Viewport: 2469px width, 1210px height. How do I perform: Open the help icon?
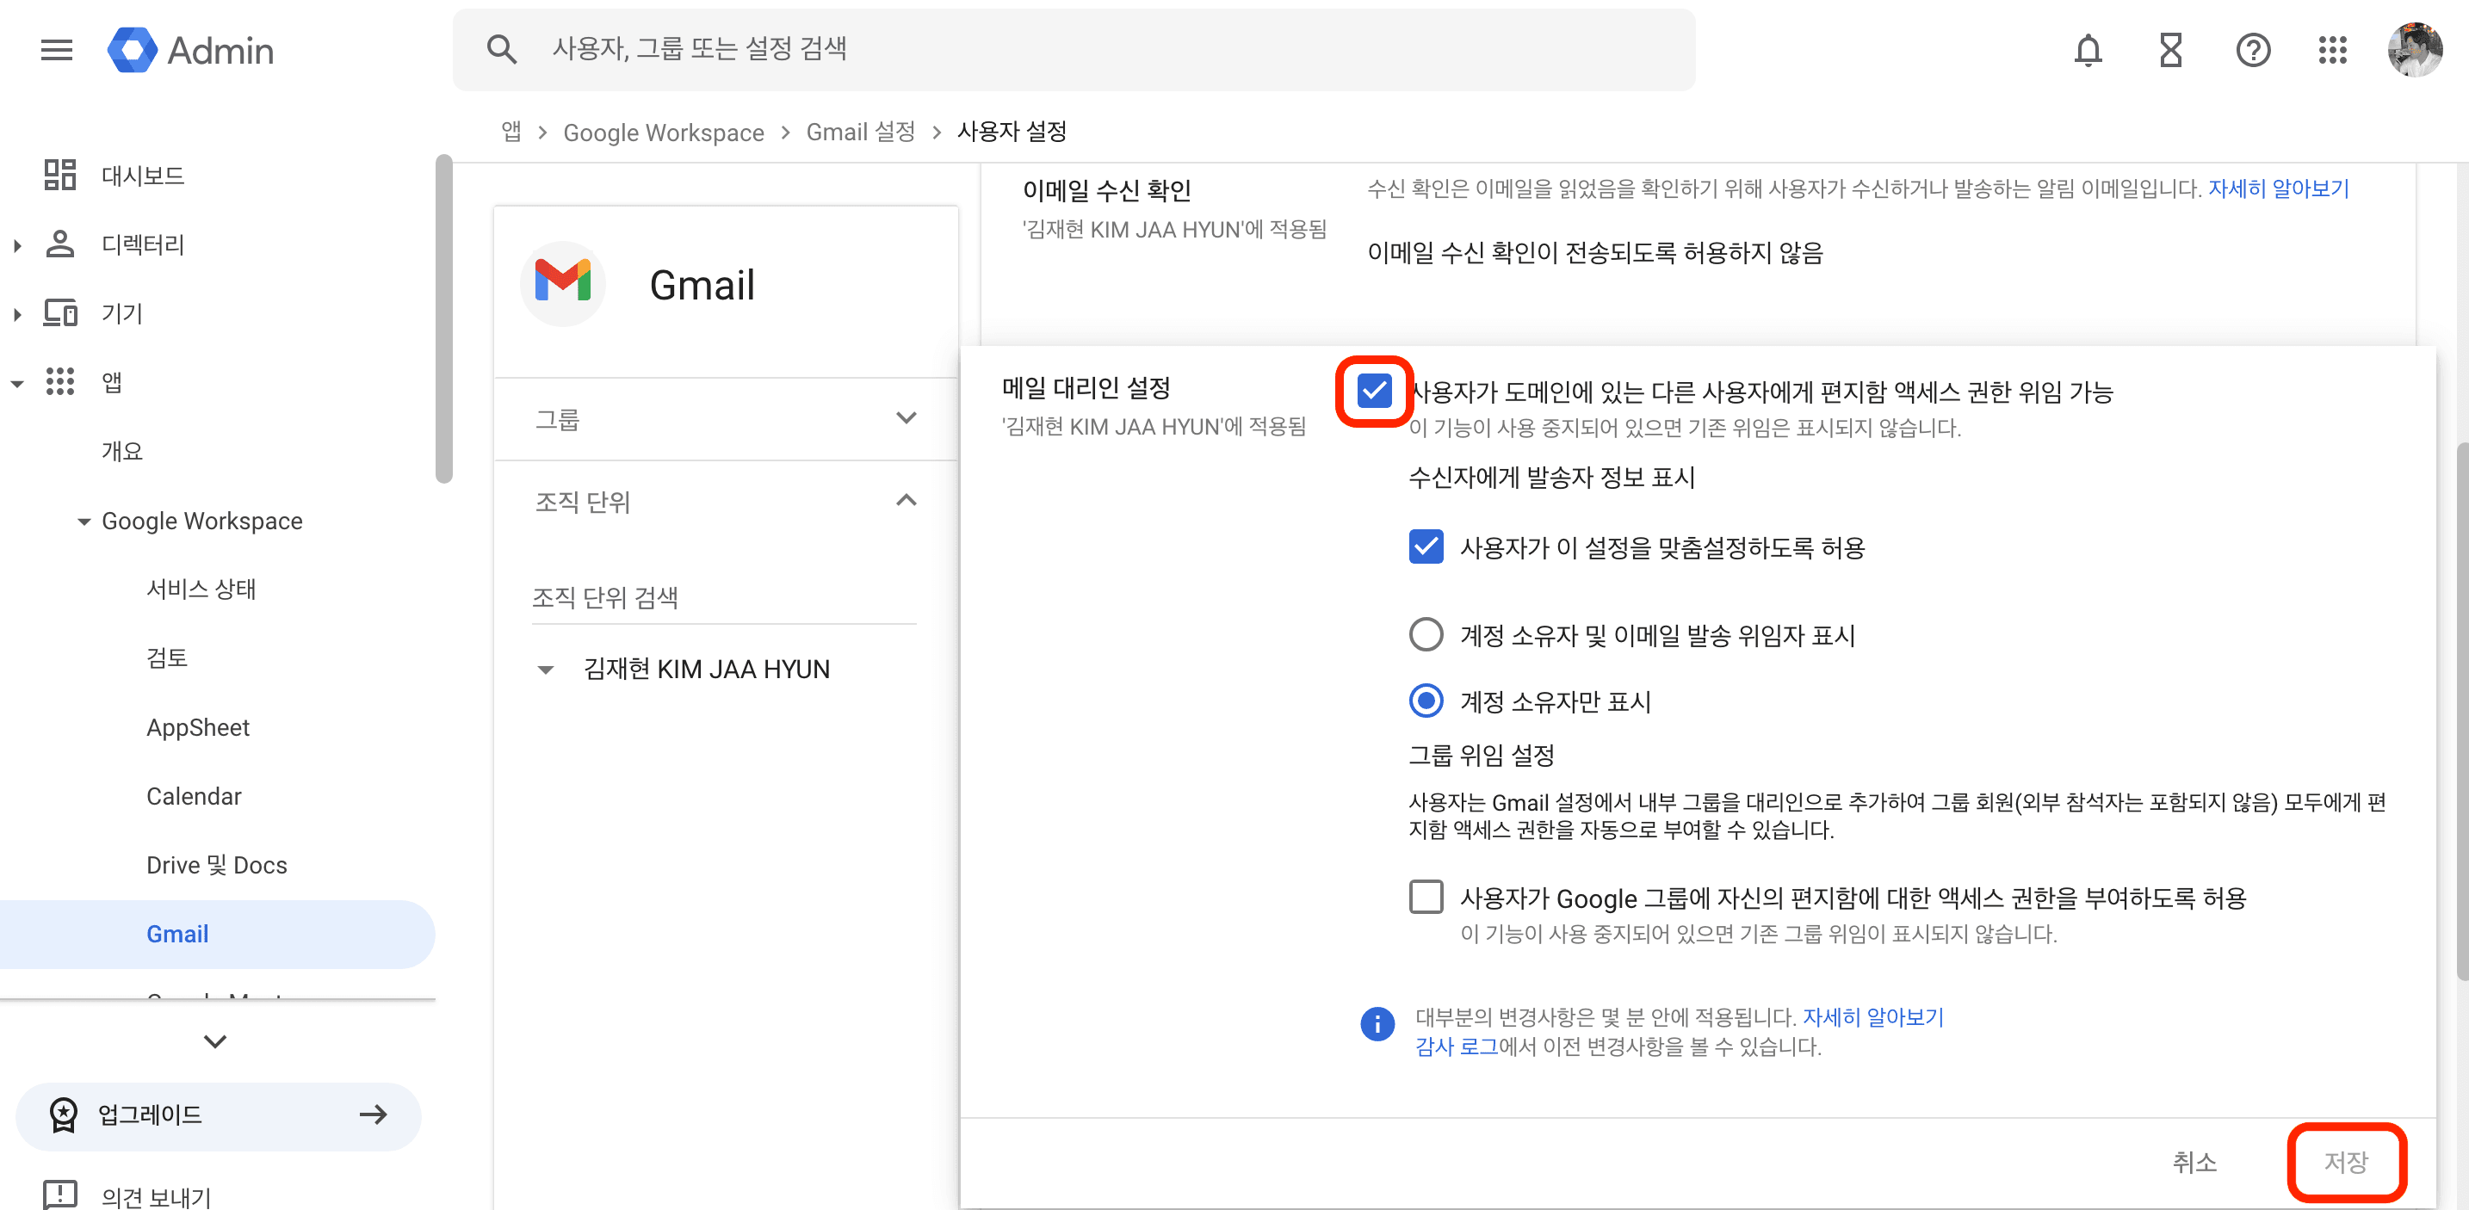[x=2253, y=50]
